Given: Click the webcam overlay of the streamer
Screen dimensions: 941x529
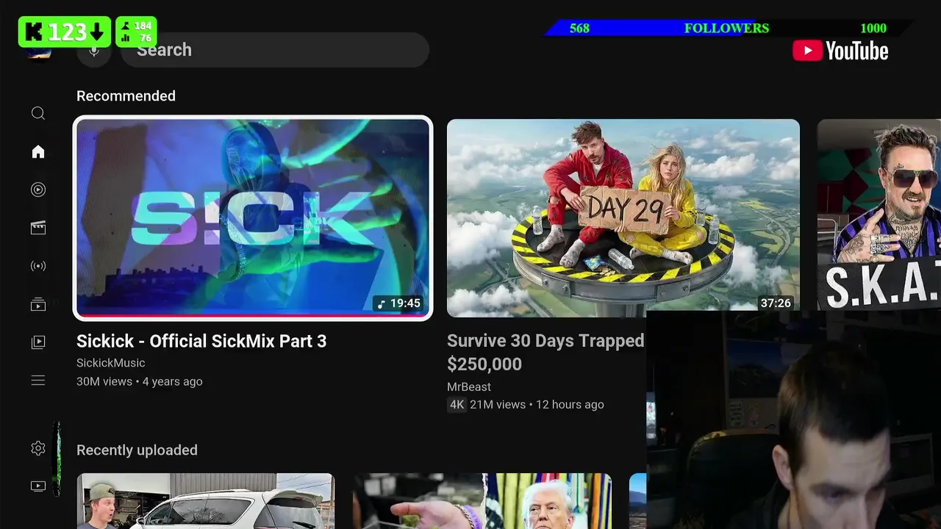Looking at the screenshot, I should pos(794,420).
